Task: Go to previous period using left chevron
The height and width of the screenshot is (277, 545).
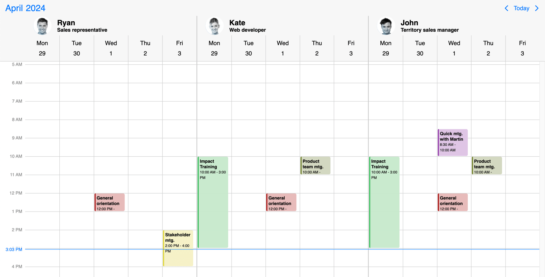Action: tap(506, 8)
